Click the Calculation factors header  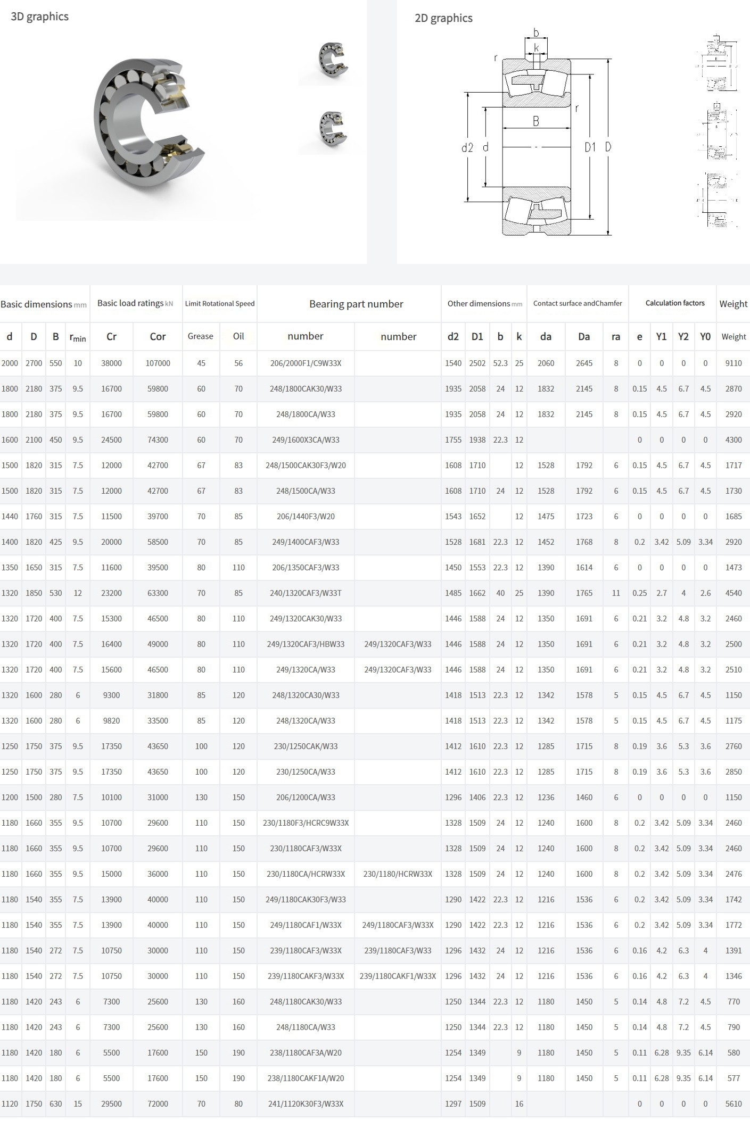674,303
